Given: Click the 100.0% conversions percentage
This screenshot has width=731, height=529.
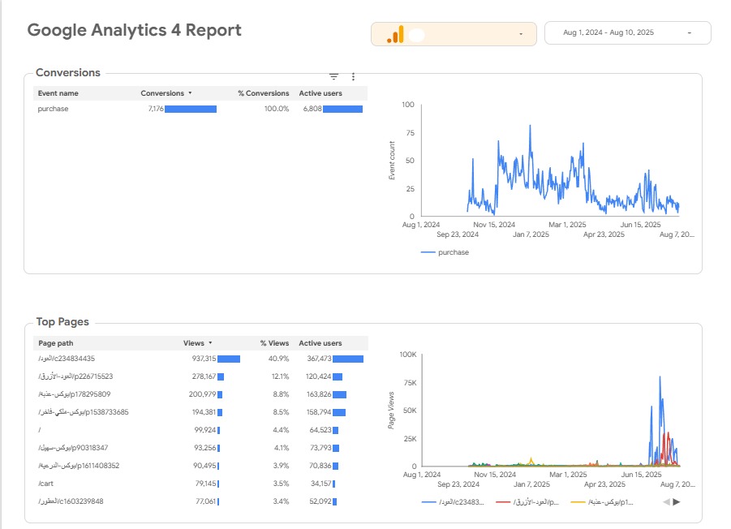Looking at the screenshot, I should (x=277, y=109).
